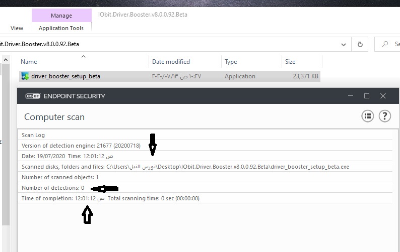Viewport: 400px width, 252px height.
Task: Sort files by the Name column header
Action: click(x=29, y=62)
